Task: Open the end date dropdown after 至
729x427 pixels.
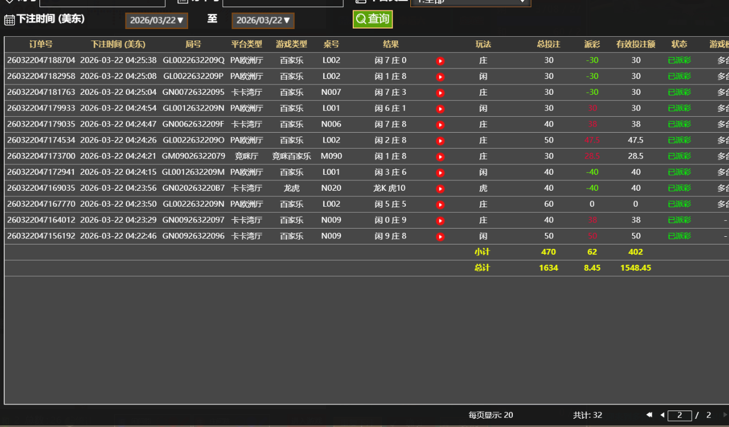Action: click(x=263, y=20)
